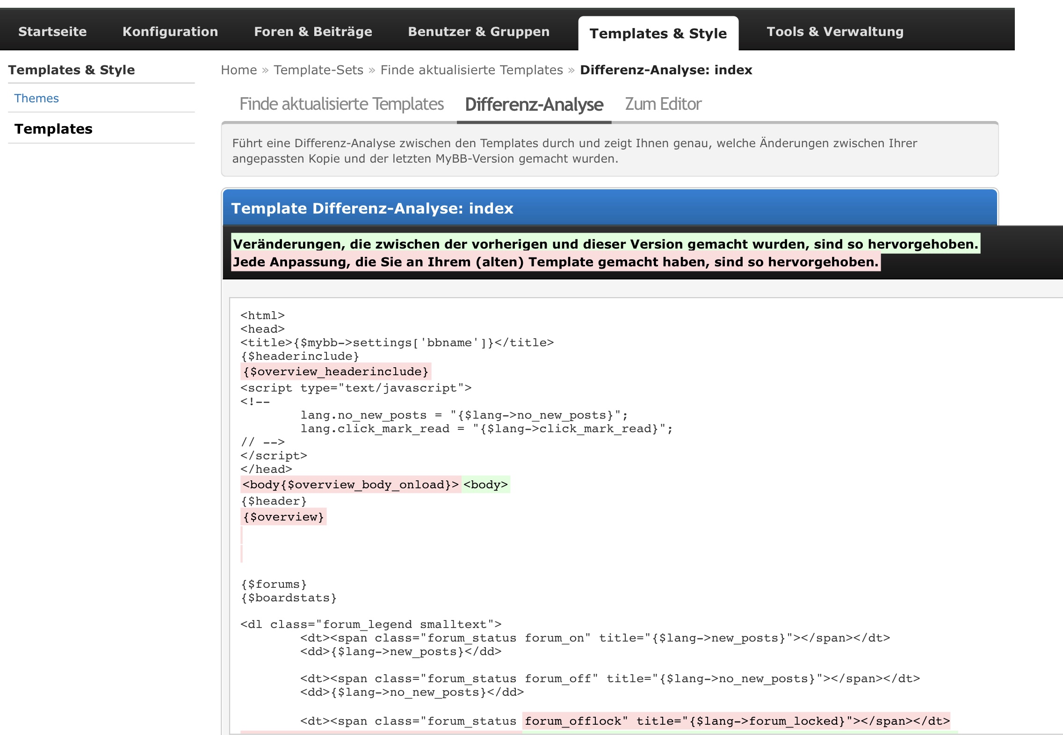Switch to Foren & Beiträge tab

click(x=313, y=32)
